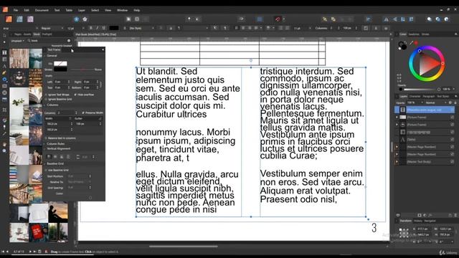Toggle the Ignore Baseline Grid checkbox
The image size is (459, 258).
(x=46, y=100)
